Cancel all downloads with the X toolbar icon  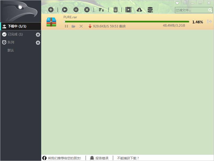point(87,9)
